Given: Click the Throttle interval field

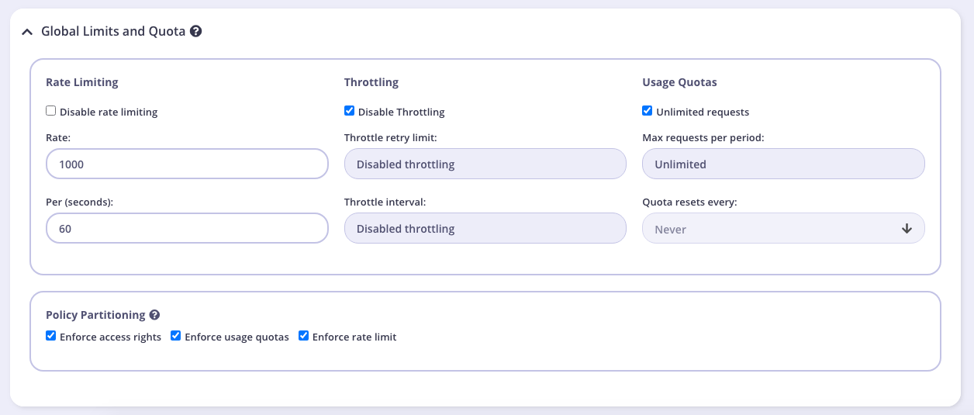Looking at the screenshot, I should [x=485, y=229].
